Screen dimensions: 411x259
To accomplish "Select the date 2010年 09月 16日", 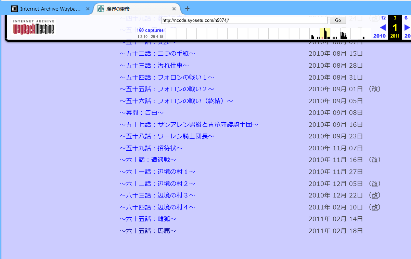I will [336, 124].
